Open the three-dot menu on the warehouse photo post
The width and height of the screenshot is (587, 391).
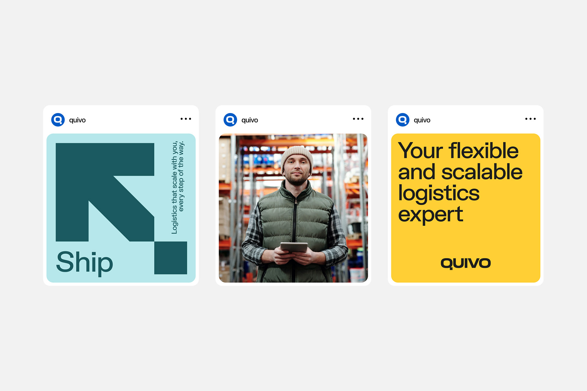(358, 119)
